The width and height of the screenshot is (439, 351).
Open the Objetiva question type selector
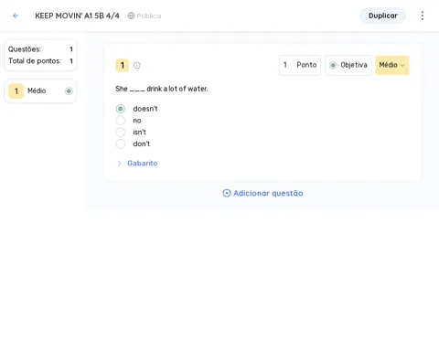pos(348,65)
